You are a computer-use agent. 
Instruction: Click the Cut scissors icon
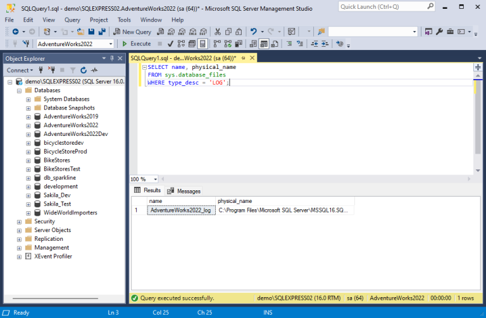click(218, 32)
